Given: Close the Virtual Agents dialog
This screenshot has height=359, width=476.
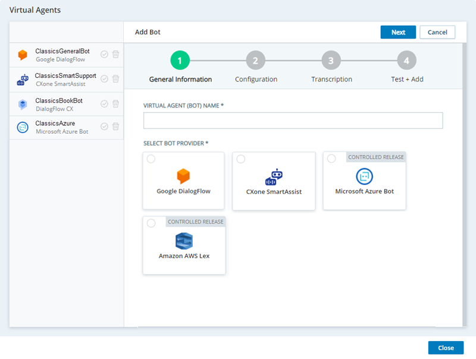Looking at the screenshot, I should tap(446, 348).
